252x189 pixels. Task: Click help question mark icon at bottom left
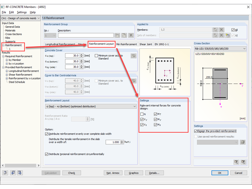coord(5,173)
